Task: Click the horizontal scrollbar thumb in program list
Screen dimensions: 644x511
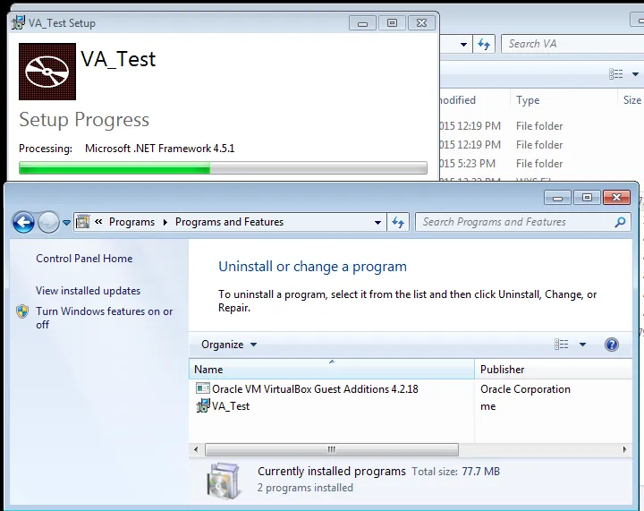Action: coord(332,449)
